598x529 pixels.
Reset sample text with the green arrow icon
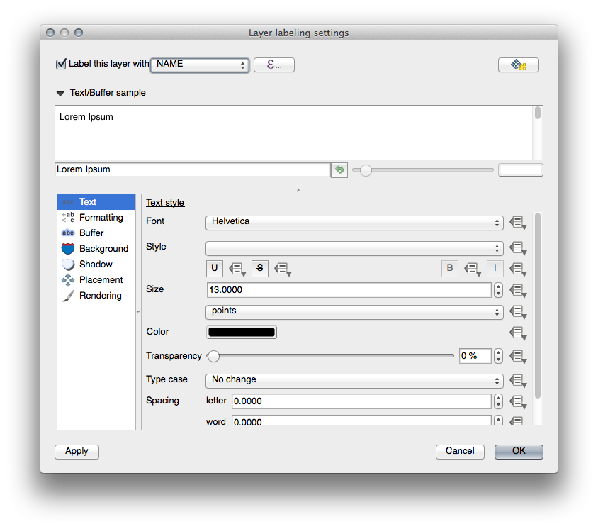(339, 170)
